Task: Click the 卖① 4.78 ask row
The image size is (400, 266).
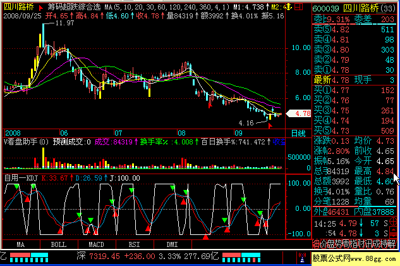Action: (354, 70)
